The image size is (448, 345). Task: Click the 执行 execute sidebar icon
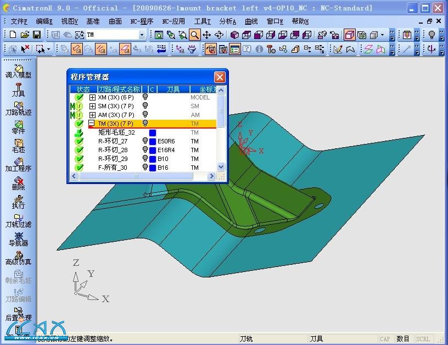[18, 202]
